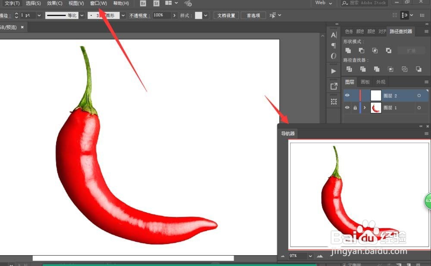Open the Character panel icon
431x266 pixels.
[334, 35]
